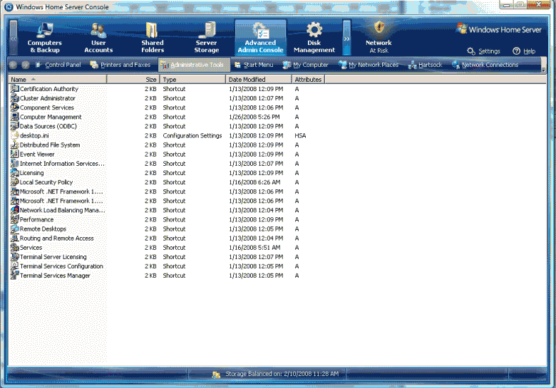Select the Services icon
The width and height of the screenshot is (556, 388).
14,247
